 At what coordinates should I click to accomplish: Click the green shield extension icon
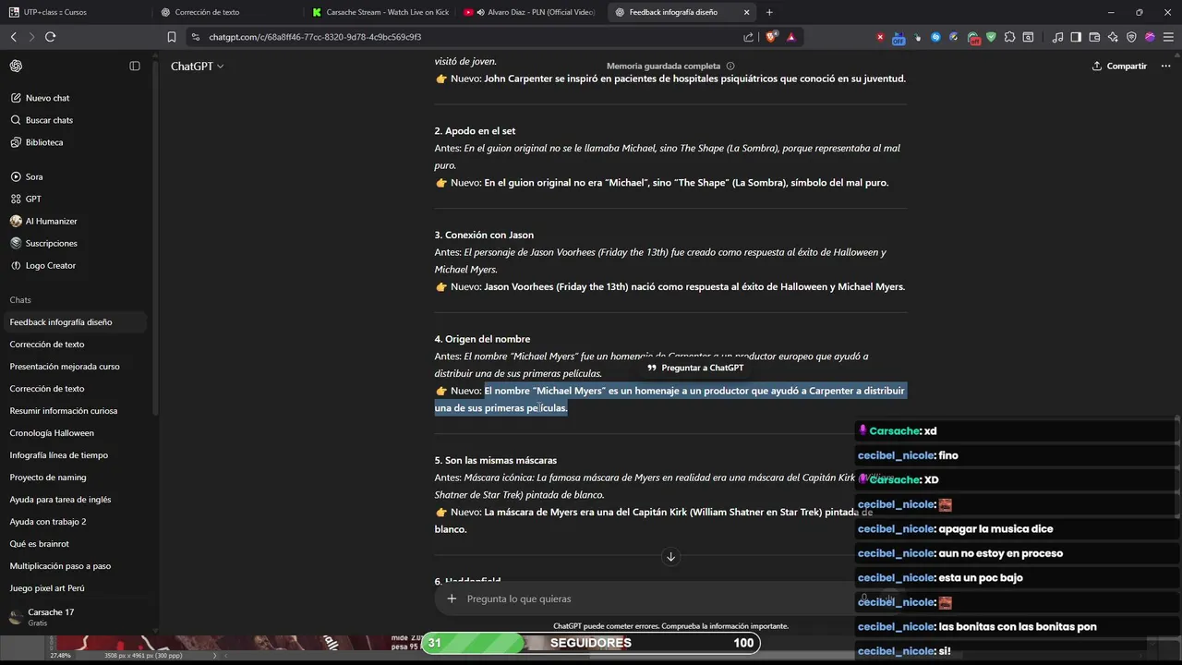pyautogui.click(x=991, y=37)
